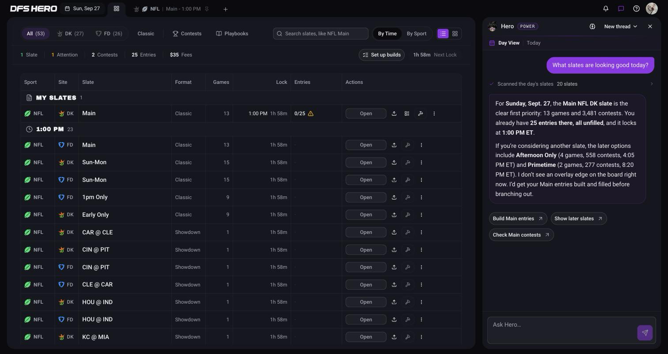Viewport: 668px width, 354px height.
Task: Open the notifications bell
Action: tap(606, 8)
